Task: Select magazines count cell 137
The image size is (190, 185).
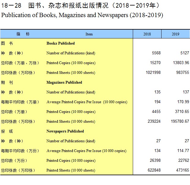Action: click(x=186, y=92)
